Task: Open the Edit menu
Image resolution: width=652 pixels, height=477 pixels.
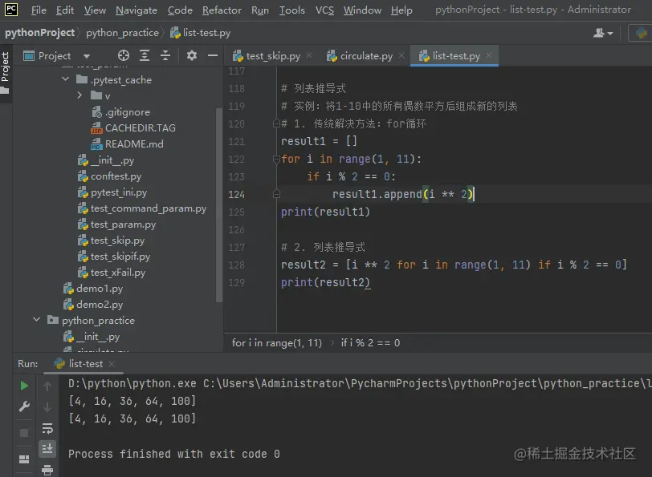Action: click(65, 10)
